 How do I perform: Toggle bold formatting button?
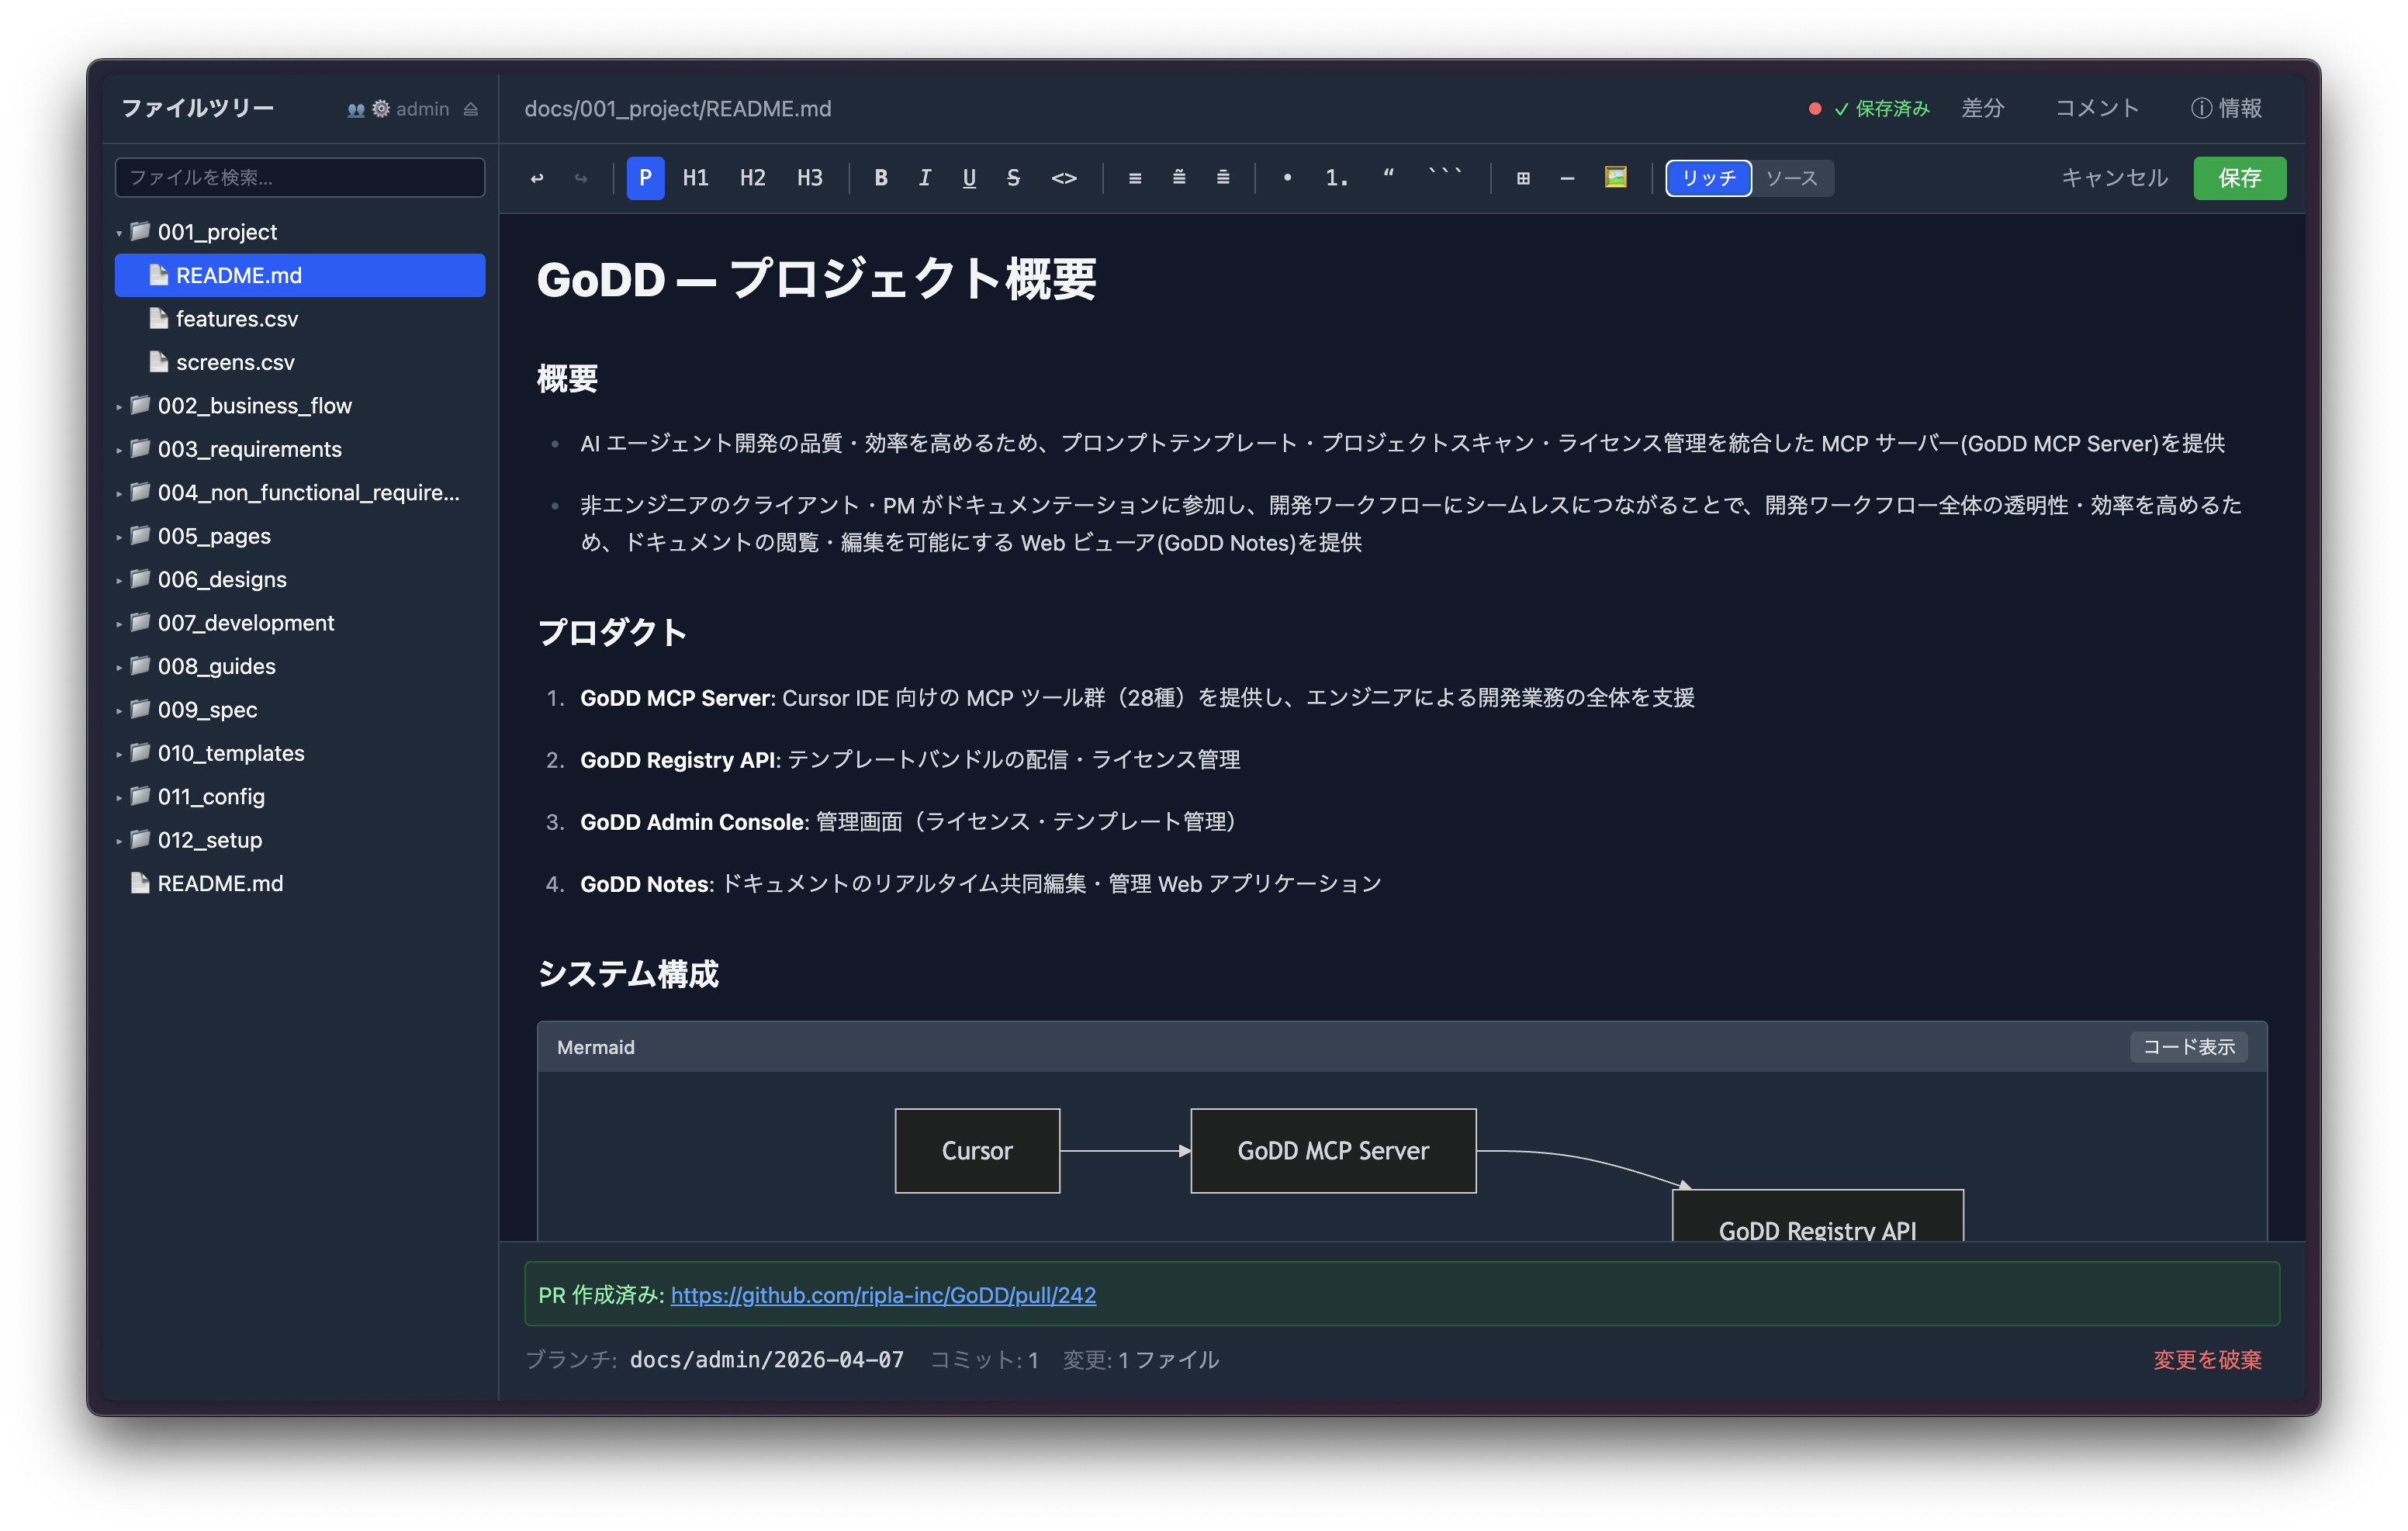point(880,178)
